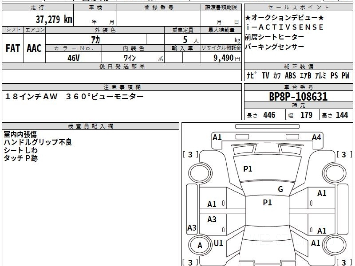Viewport: 355px width, 266px height.
Task: Select the i-ACTIVSENSE sales point
Action: 285,27
